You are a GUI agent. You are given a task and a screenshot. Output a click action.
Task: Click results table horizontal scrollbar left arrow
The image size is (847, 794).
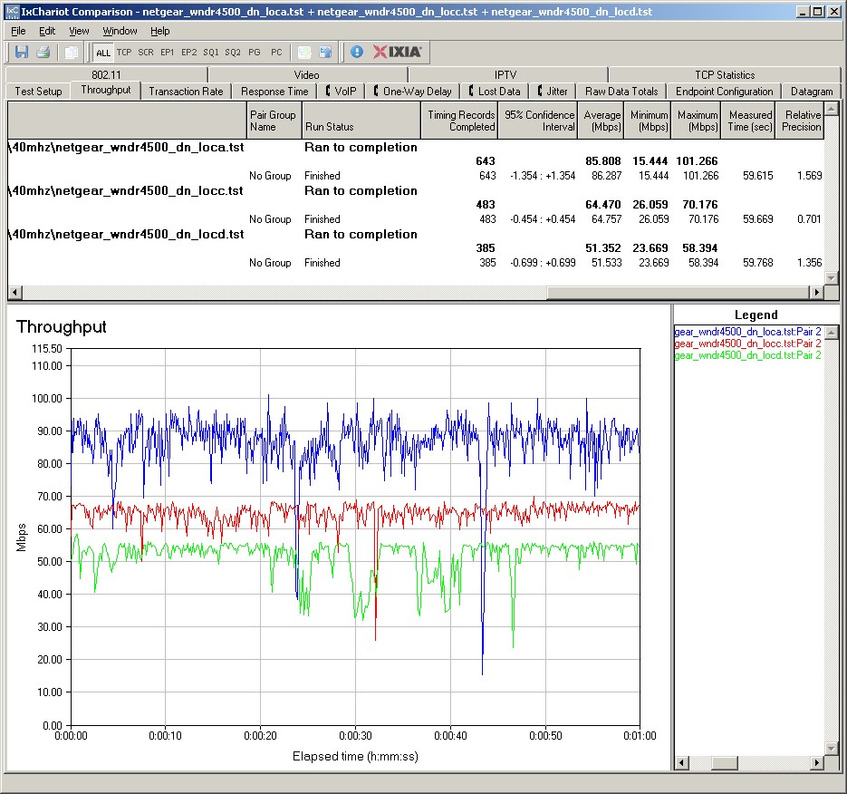pyautogui.click(x=15, y=292)
